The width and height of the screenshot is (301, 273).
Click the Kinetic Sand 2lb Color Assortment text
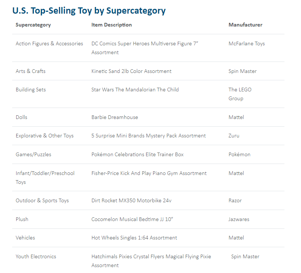click(131, 71)
